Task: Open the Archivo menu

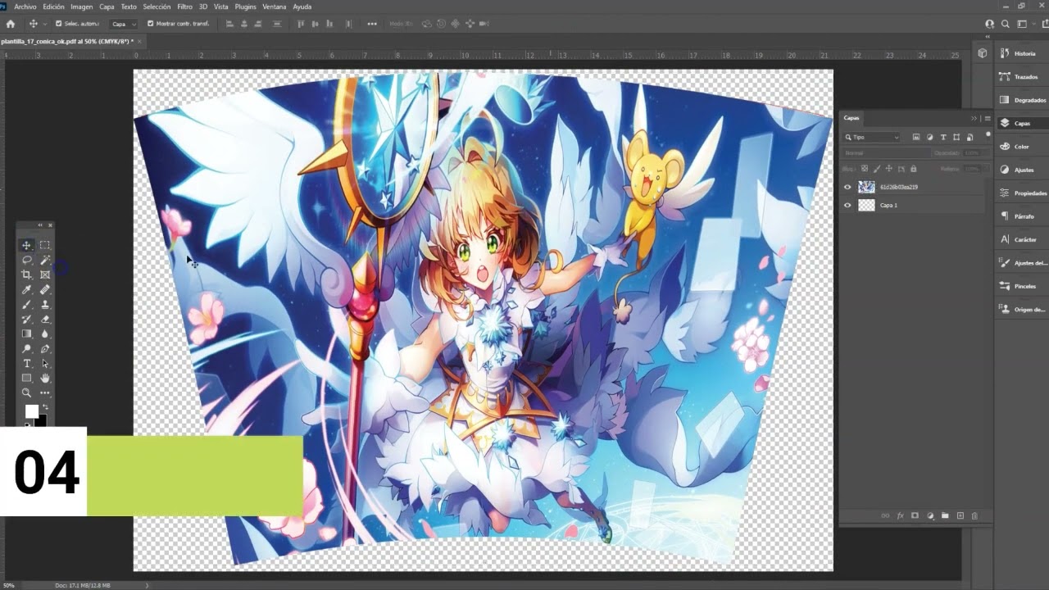Action: (25, 7)
